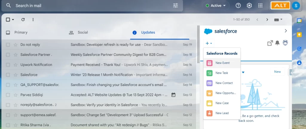Click calendar event icon on Parvez Siddiqi email

click(x=173, y=95)
